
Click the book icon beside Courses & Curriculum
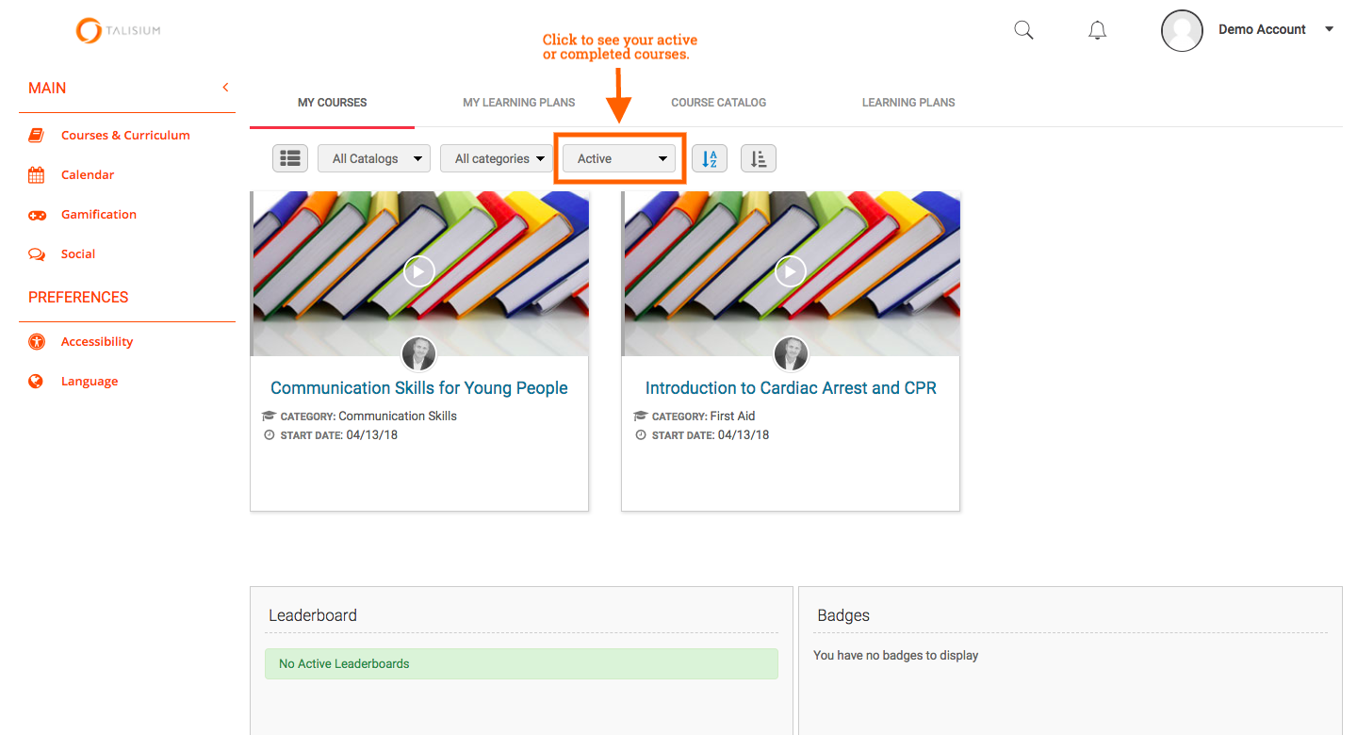[36, 136]
